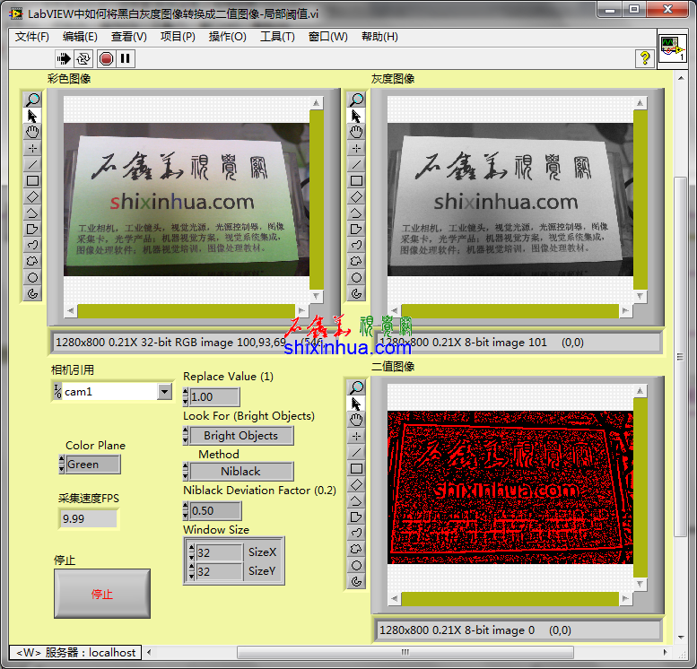Open the 工具(T) menu

tap(277, 37)
